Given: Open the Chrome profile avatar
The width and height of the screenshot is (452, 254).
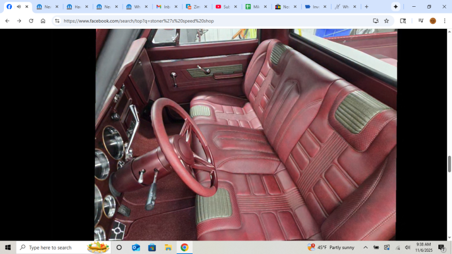Looking at the screenshot, I should click(433, 21).
